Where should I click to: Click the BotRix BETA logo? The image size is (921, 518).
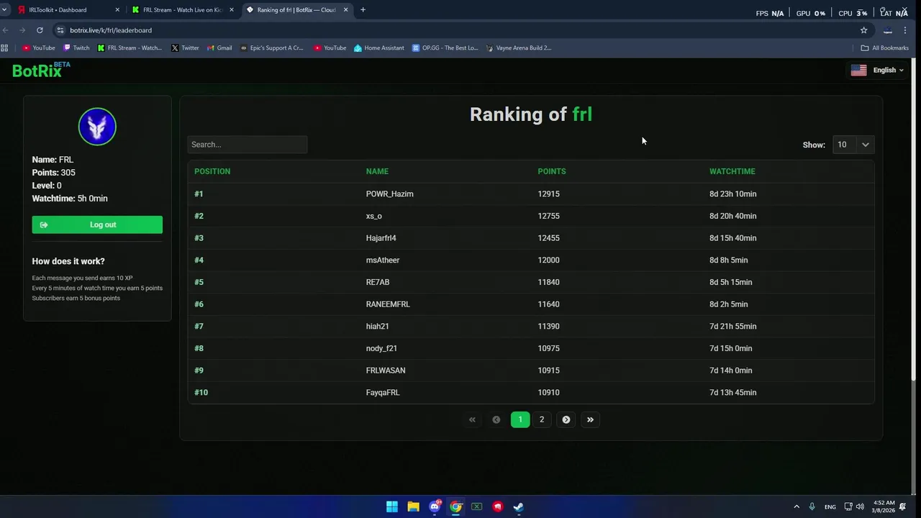(41, 70)
